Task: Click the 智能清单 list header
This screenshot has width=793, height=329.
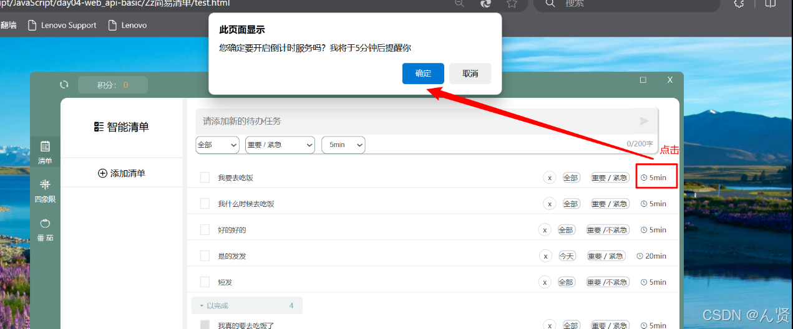Action: (x=122, y=127)
